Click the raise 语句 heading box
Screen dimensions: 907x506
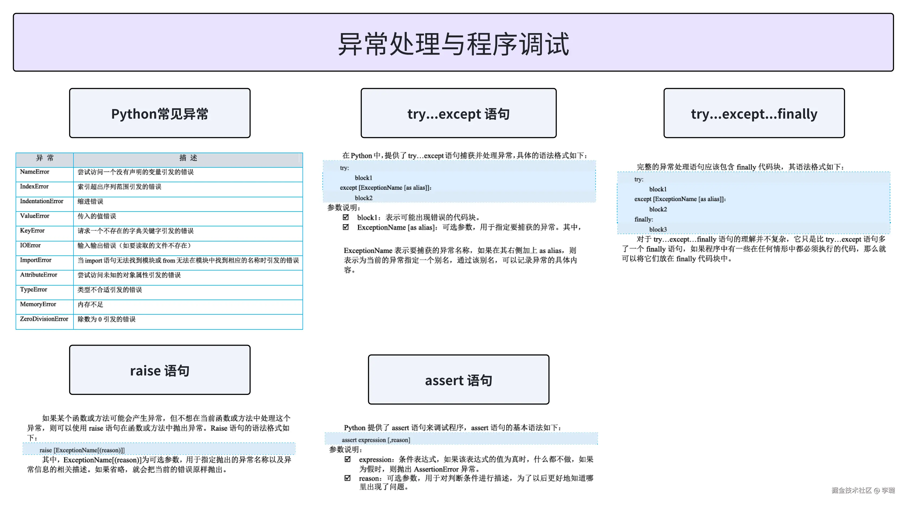point(160,370)
